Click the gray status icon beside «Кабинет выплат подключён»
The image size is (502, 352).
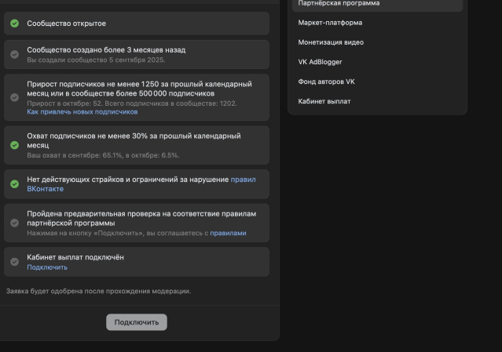[x=14, y=262]
